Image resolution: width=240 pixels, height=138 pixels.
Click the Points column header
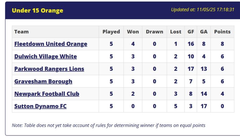coord(222,32)
